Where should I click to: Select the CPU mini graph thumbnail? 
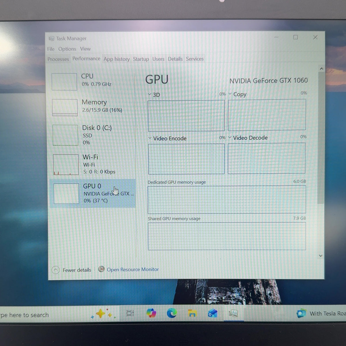coord(64,82)
